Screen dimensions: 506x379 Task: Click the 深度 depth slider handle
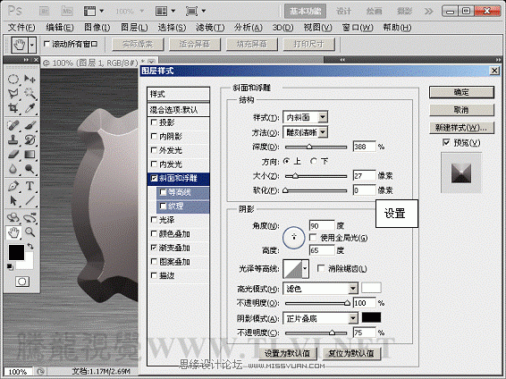[309, 147]
